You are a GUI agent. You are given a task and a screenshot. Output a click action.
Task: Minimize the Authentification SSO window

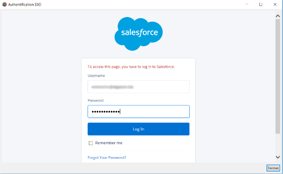[247, 4]
